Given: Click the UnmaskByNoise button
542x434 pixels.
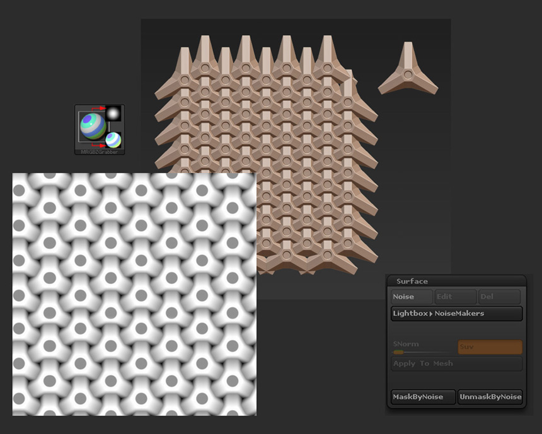Looking at the screenshot, I should (490, 397).
